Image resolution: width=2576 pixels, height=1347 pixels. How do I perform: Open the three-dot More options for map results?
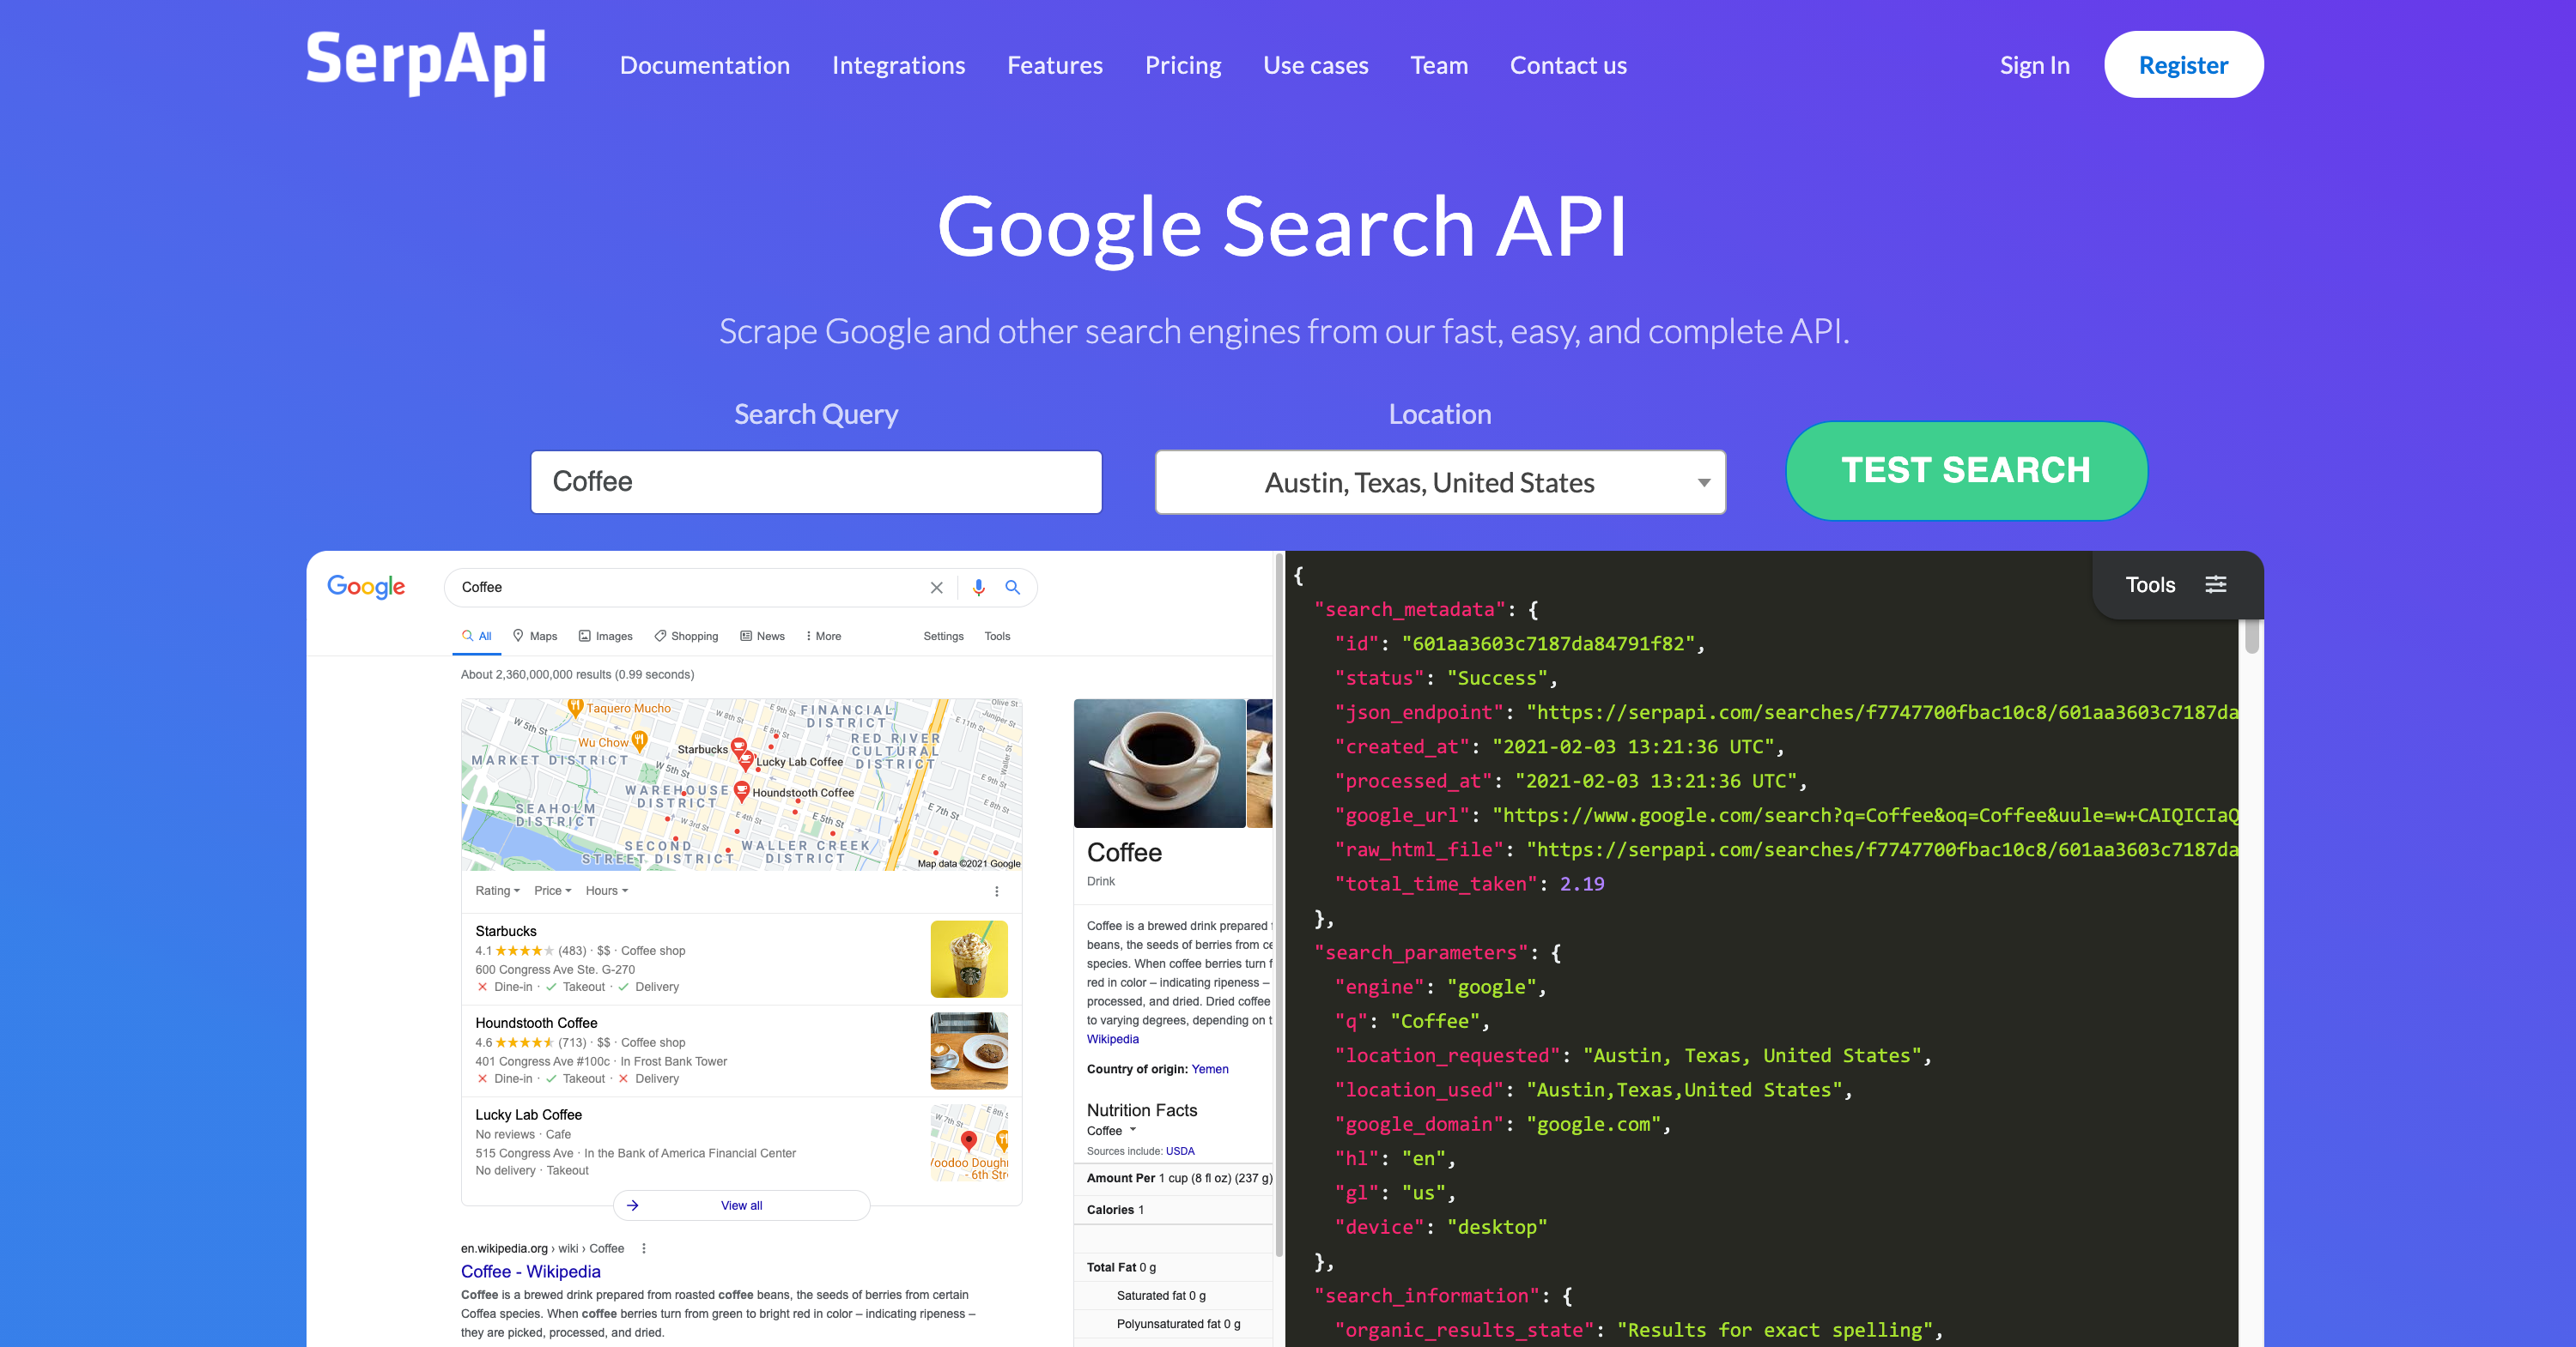tap(995, 891)
